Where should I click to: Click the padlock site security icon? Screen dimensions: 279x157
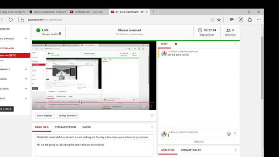(22, 20)
